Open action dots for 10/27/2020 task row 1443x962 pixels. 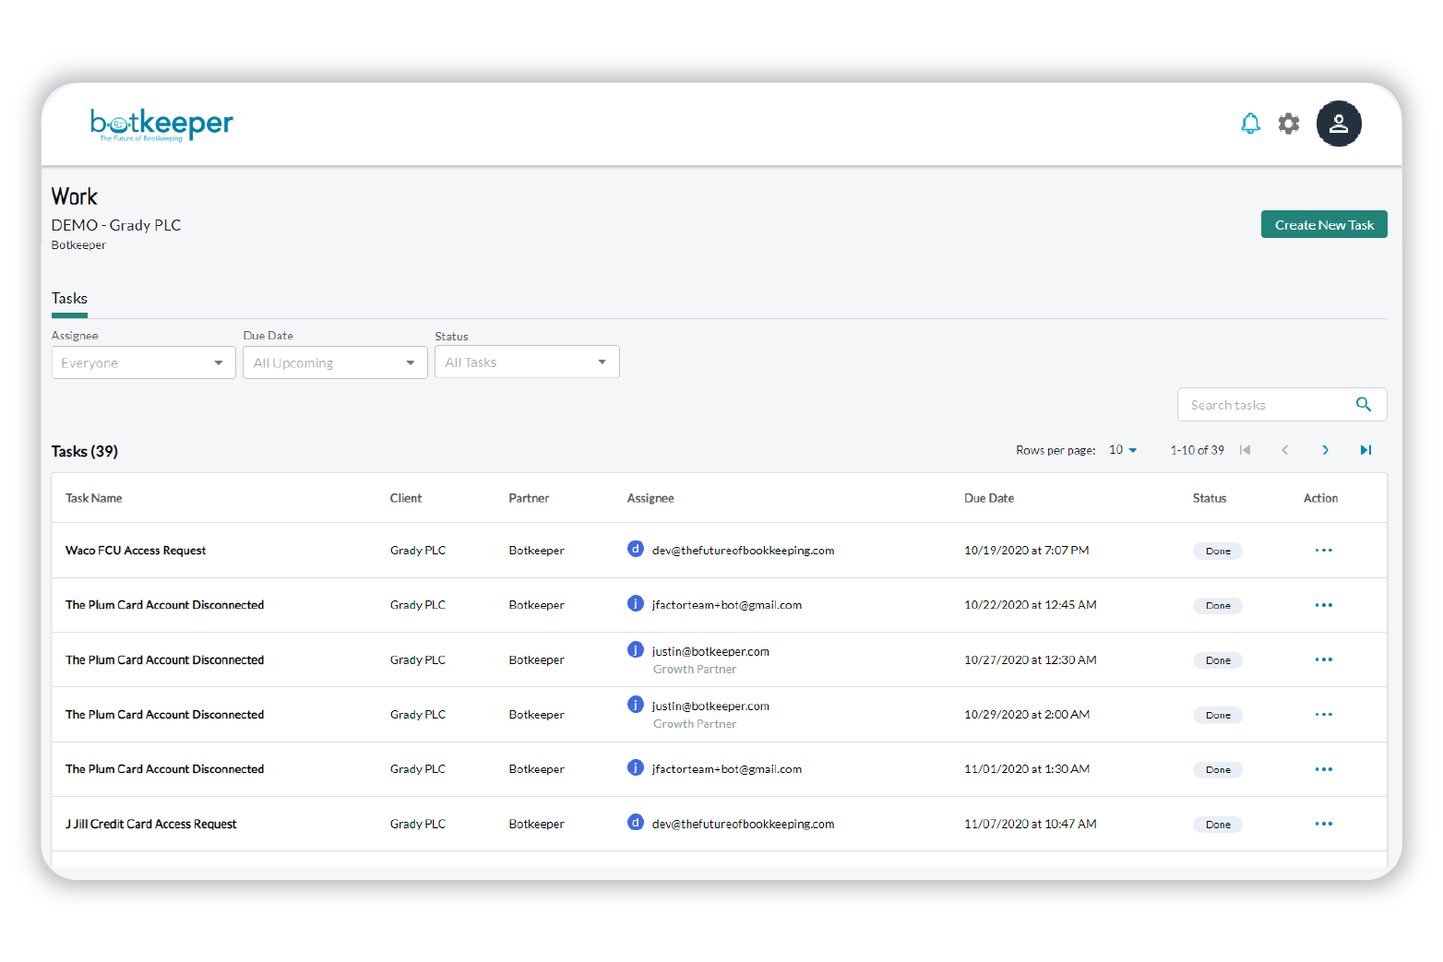pos(1323,660)
